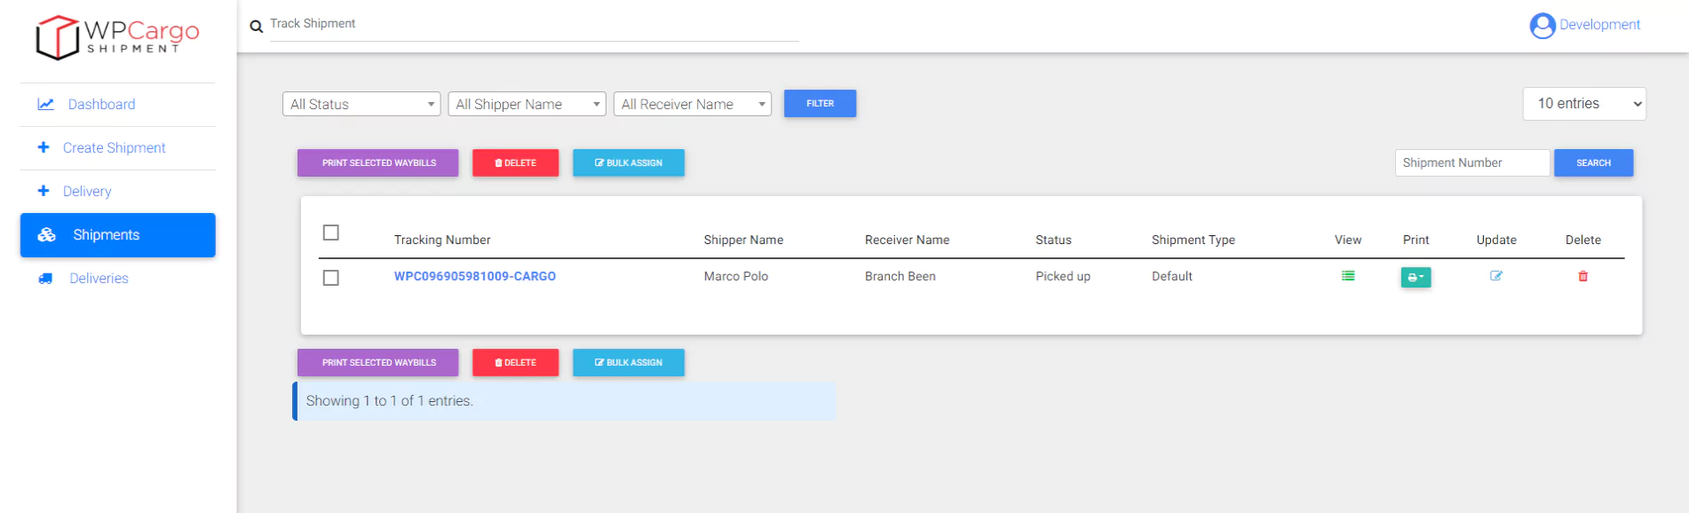Click the red trash icon in row
Viewport: 1689px width, 513px height.
(x=1582, y=276)
